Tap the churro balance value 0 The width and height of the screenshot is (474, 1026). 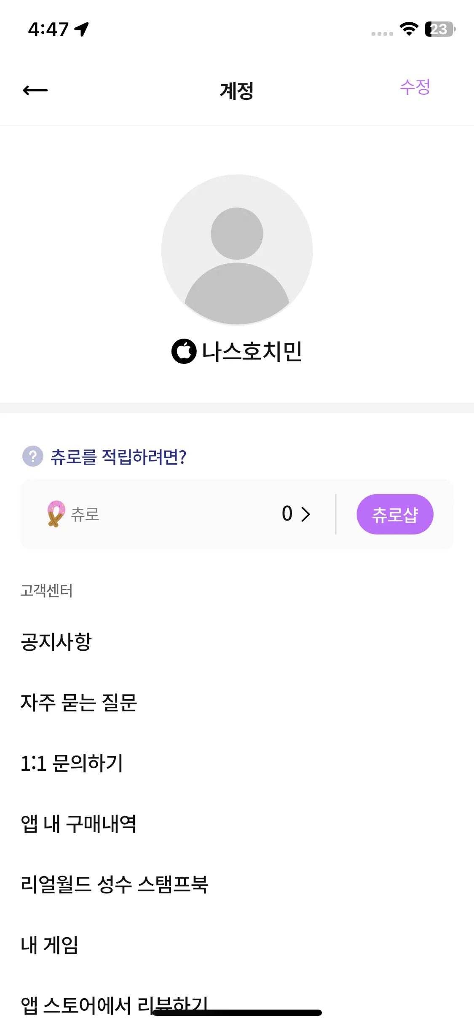click(x=287, y=514)
